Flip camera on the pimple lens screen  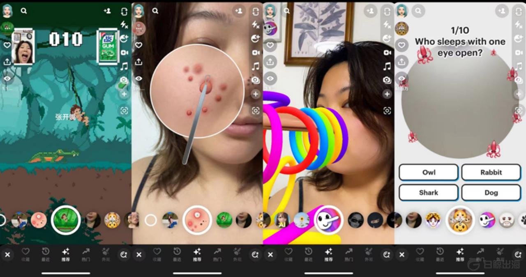pyautogui.click(x=256, y=12)
